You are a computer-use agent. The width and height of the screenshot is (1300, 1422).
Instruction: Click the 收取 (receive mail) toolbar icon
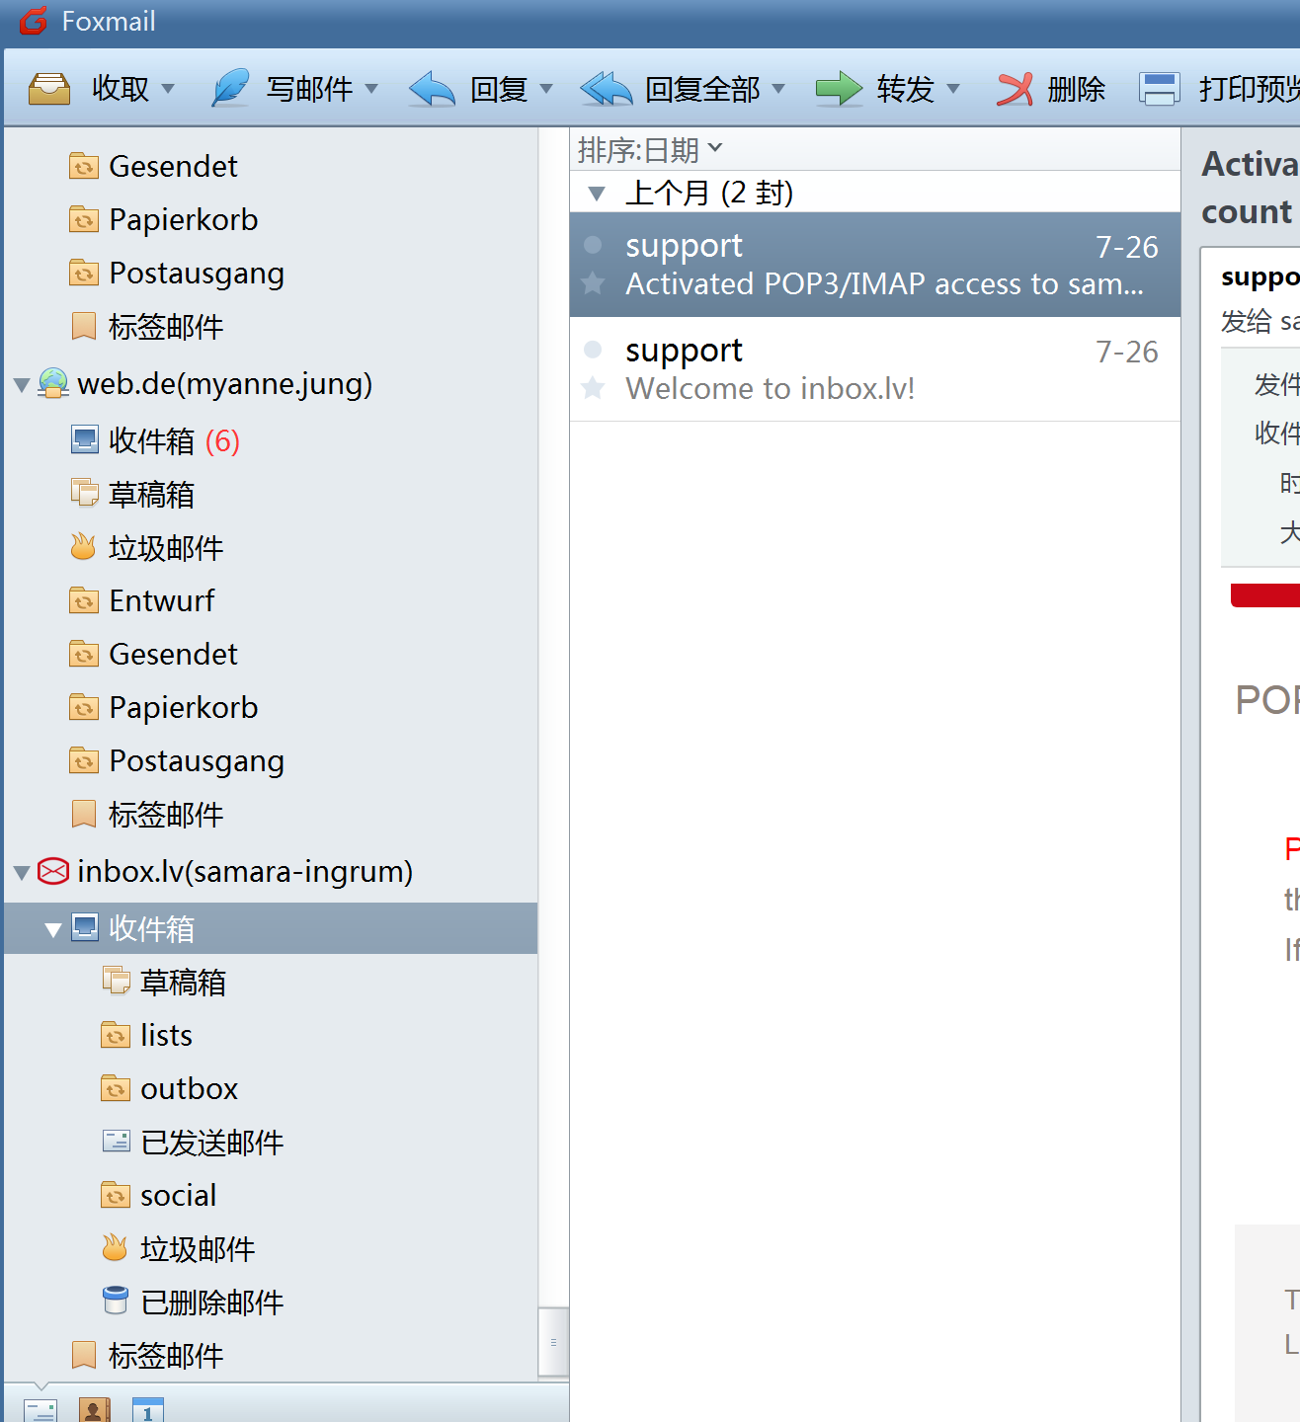tap(49, 89)
